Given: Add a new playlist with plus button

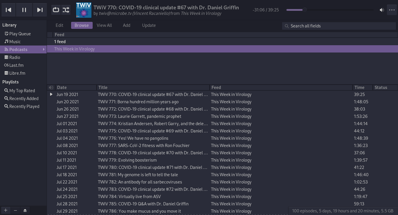Looking at the screenshot, I should point(6,210).
